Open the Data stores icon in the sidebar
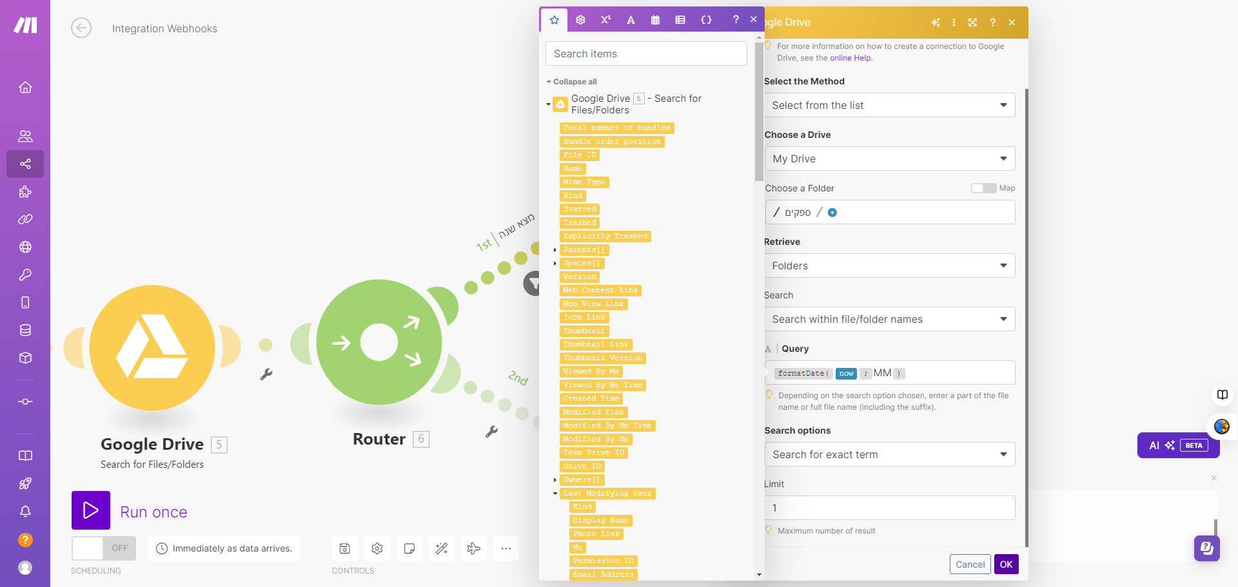The image size is (1238, 587). (x=25, y=330)
